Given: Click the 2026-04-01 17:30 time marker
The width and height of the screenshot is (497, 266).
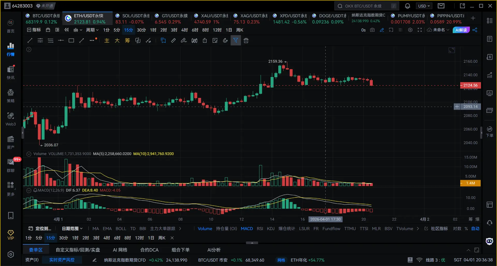Looking at the screenshot, I should tap(325, 219).
